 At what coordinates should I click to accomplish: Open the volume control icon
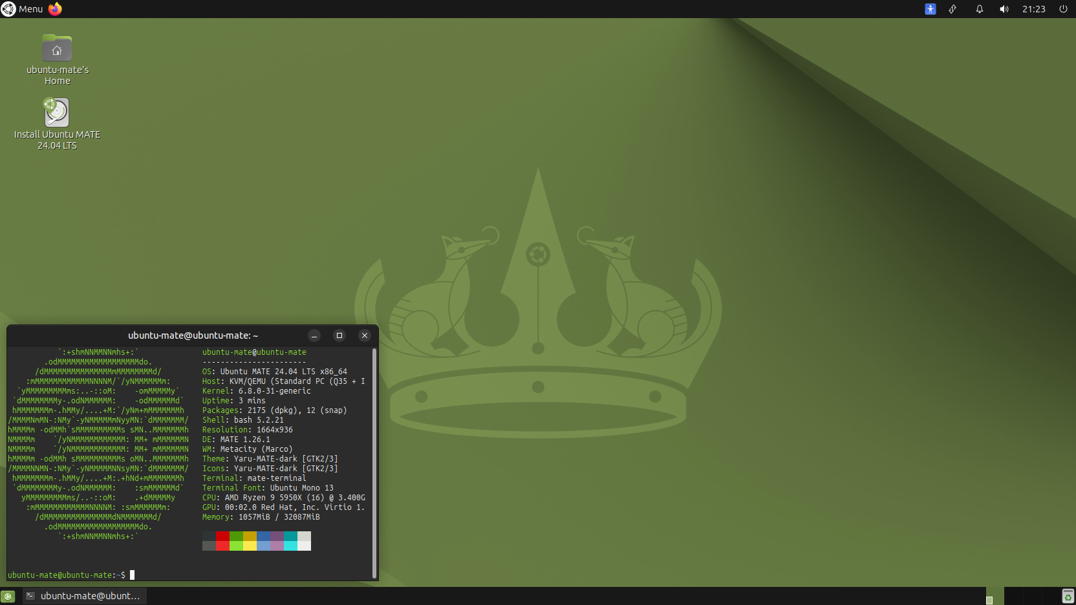[1004, 9]
